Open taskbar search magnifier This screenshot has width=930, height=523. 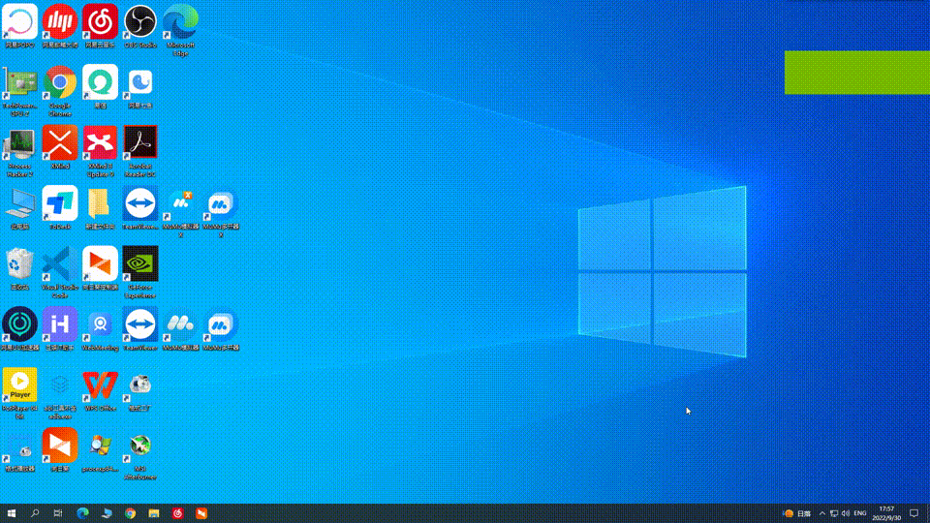click(x=35, y=513)
